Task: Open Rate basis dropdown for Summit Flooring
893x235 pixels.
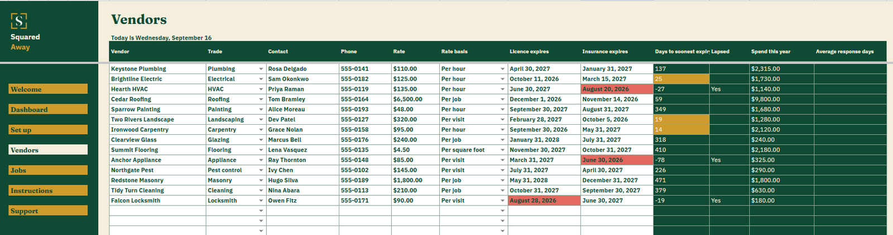Action: click(x=502, y=150)
